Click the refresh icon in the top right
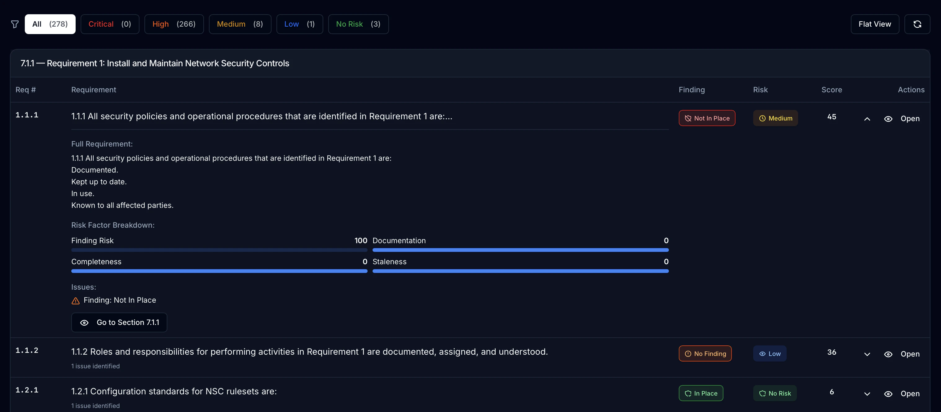Viewport: 941px width, 412px height. (x=918, y=24)
